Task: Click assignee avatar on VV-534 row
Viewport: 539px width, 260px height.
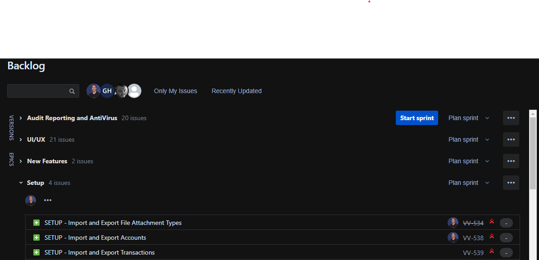Action: tap(453, 223)
